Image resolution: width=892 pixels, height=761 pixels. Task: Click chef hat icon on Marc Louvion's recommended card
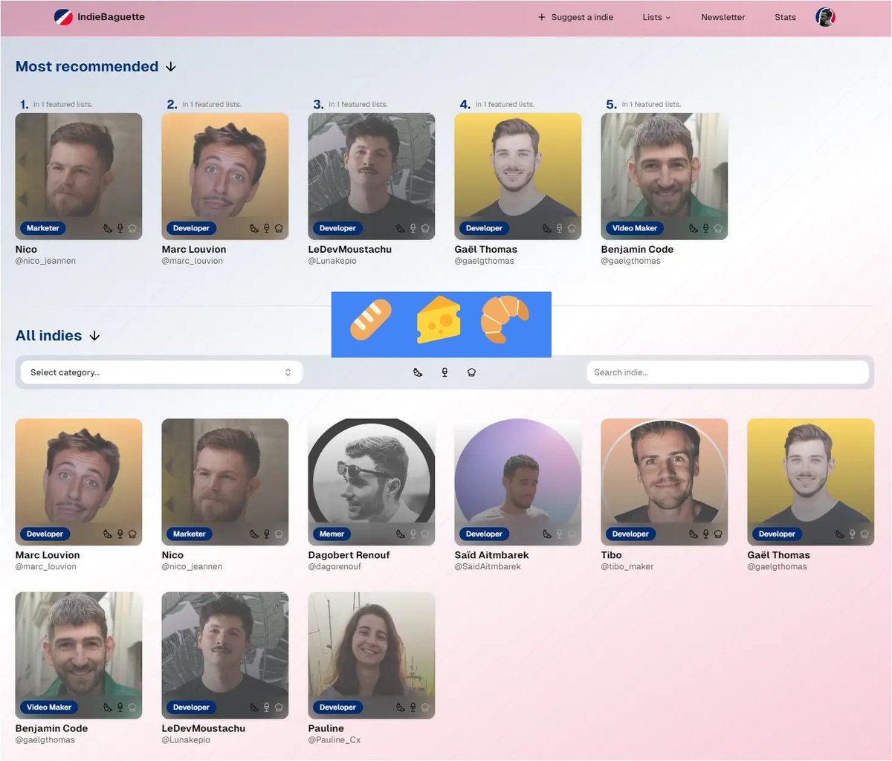tap(279, 228)
